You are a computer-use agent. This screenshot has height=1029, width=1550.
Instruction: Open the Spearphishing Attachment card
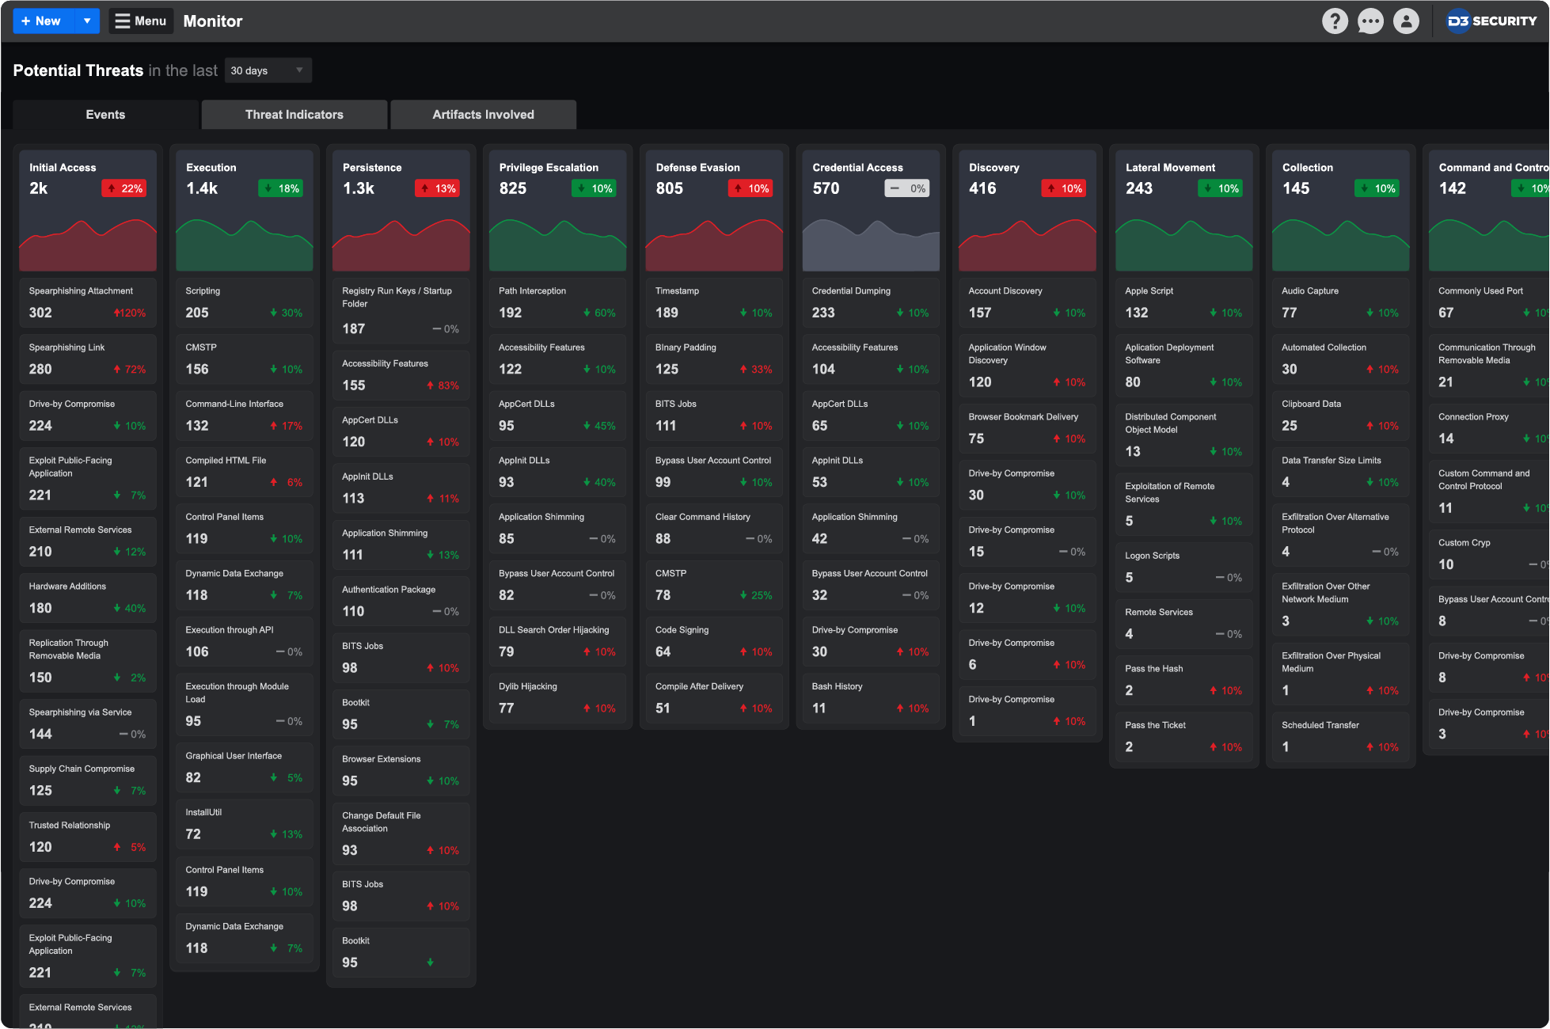(87, 302)
